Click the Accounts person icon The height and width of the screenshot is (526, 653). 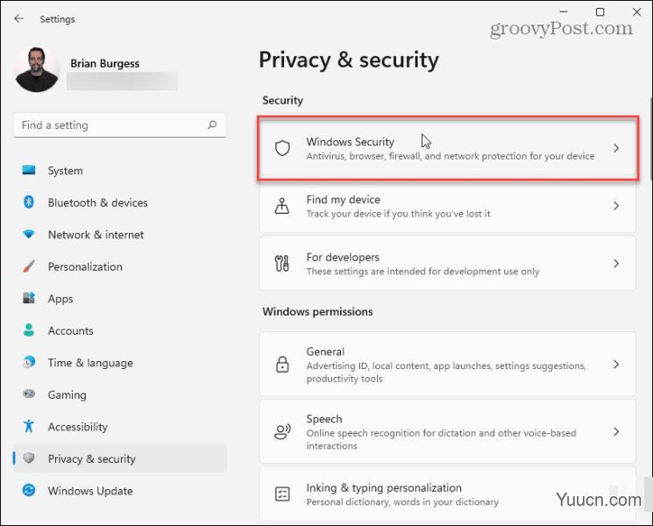point(29,331)
